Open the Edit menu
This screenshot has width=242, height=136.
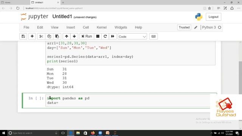pyautogui.click(x=40, y=28)
